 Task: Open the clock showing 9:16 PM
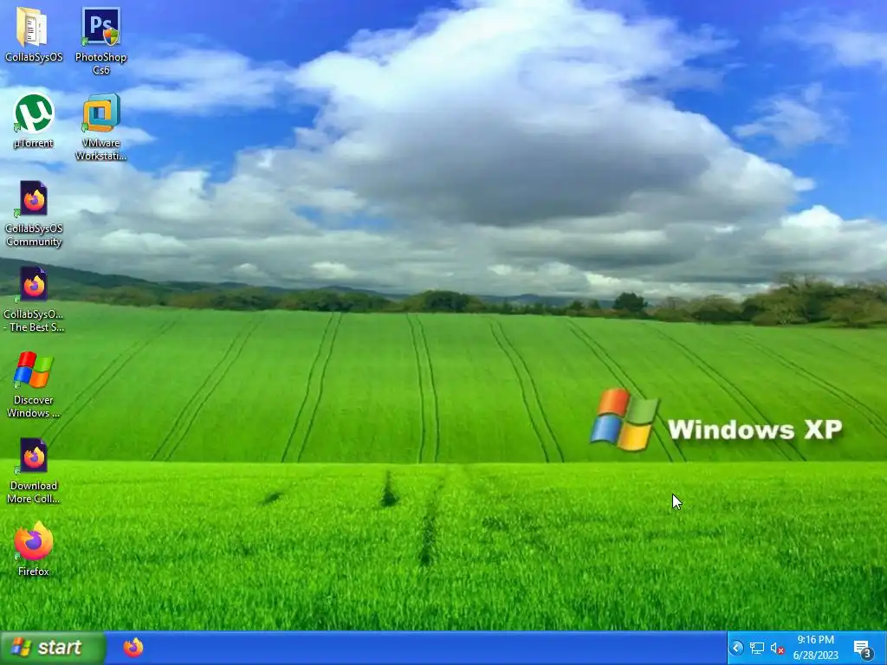coord(816,648)
